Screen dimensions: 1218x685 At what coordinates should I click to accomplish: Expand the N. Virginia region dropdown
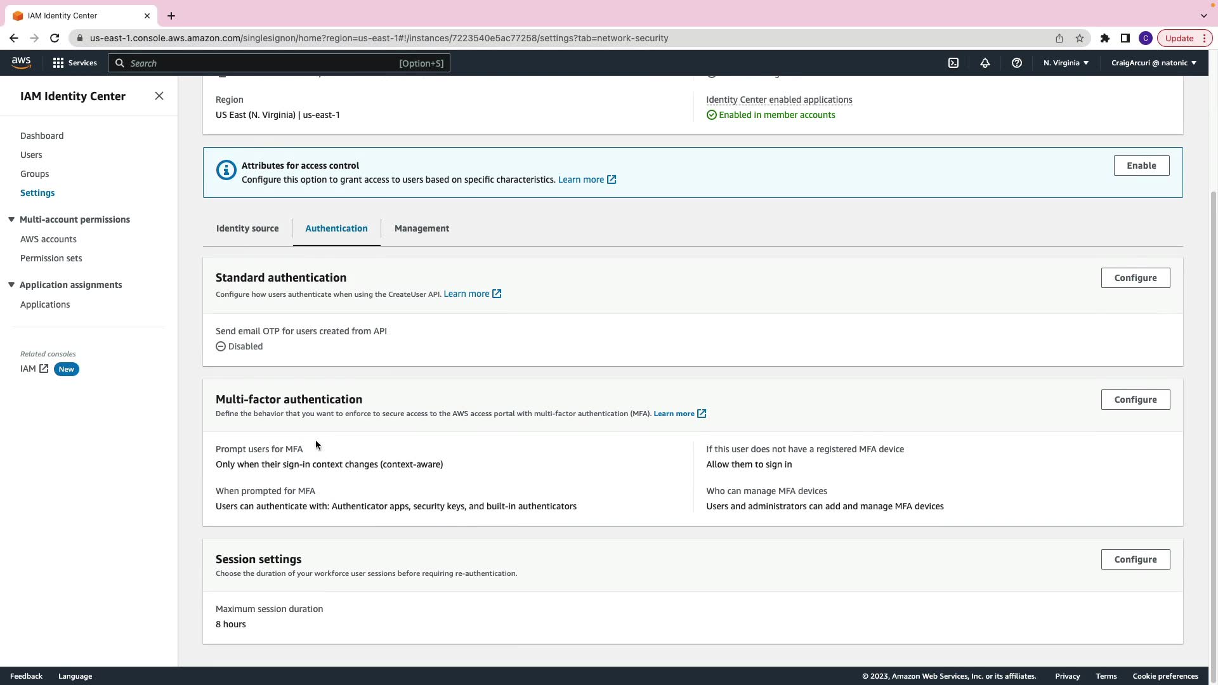[x=1066, y=63]
